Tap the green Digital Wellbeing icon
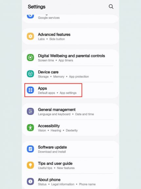 (x=30, y=58)
